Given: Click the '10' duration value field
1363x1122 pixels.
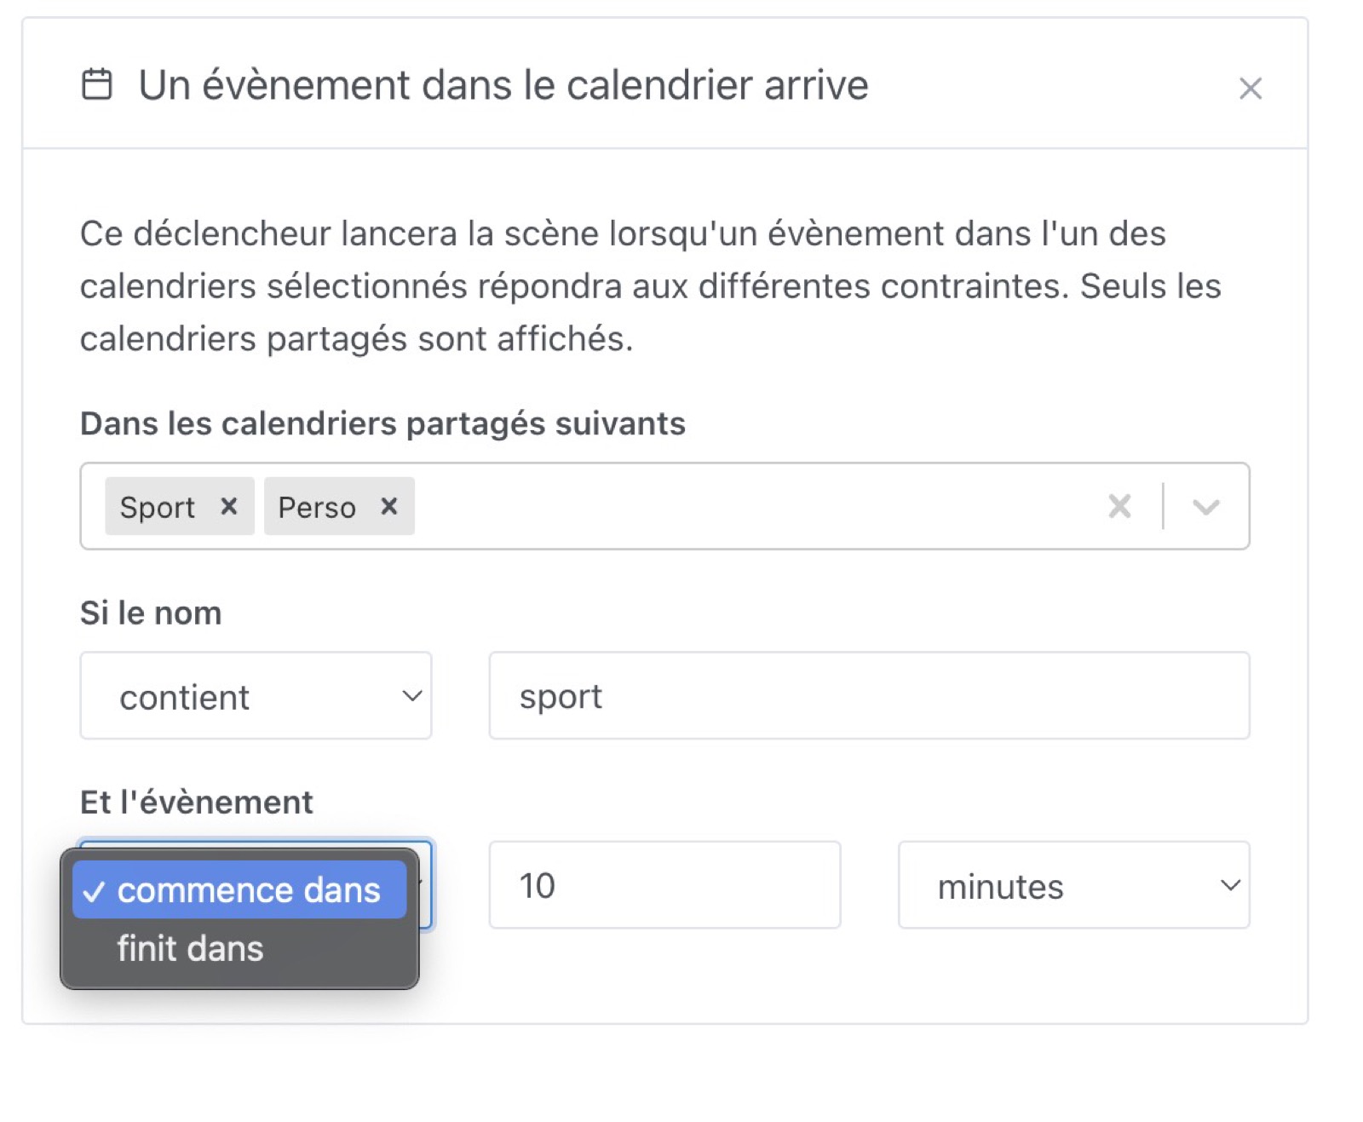Looking at the screenshot, I should tap(664, 885).
